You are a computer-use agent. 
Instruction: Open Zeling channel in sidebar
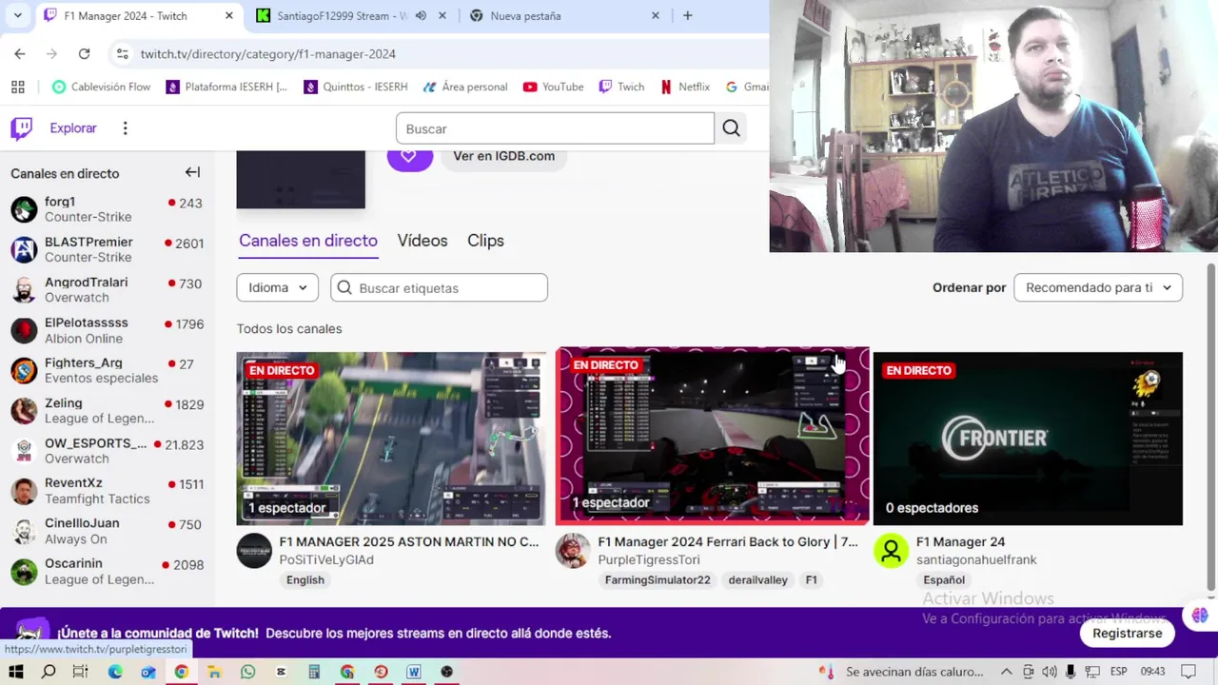pos(107,411)
